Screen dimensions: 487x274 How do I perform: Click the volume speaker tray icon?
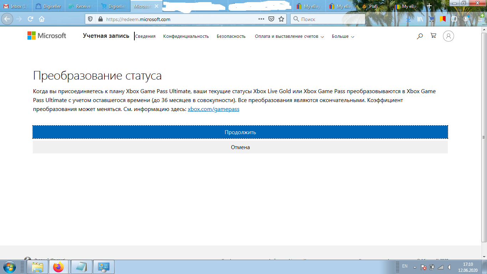pyautogui.click(x=450, y=267)
